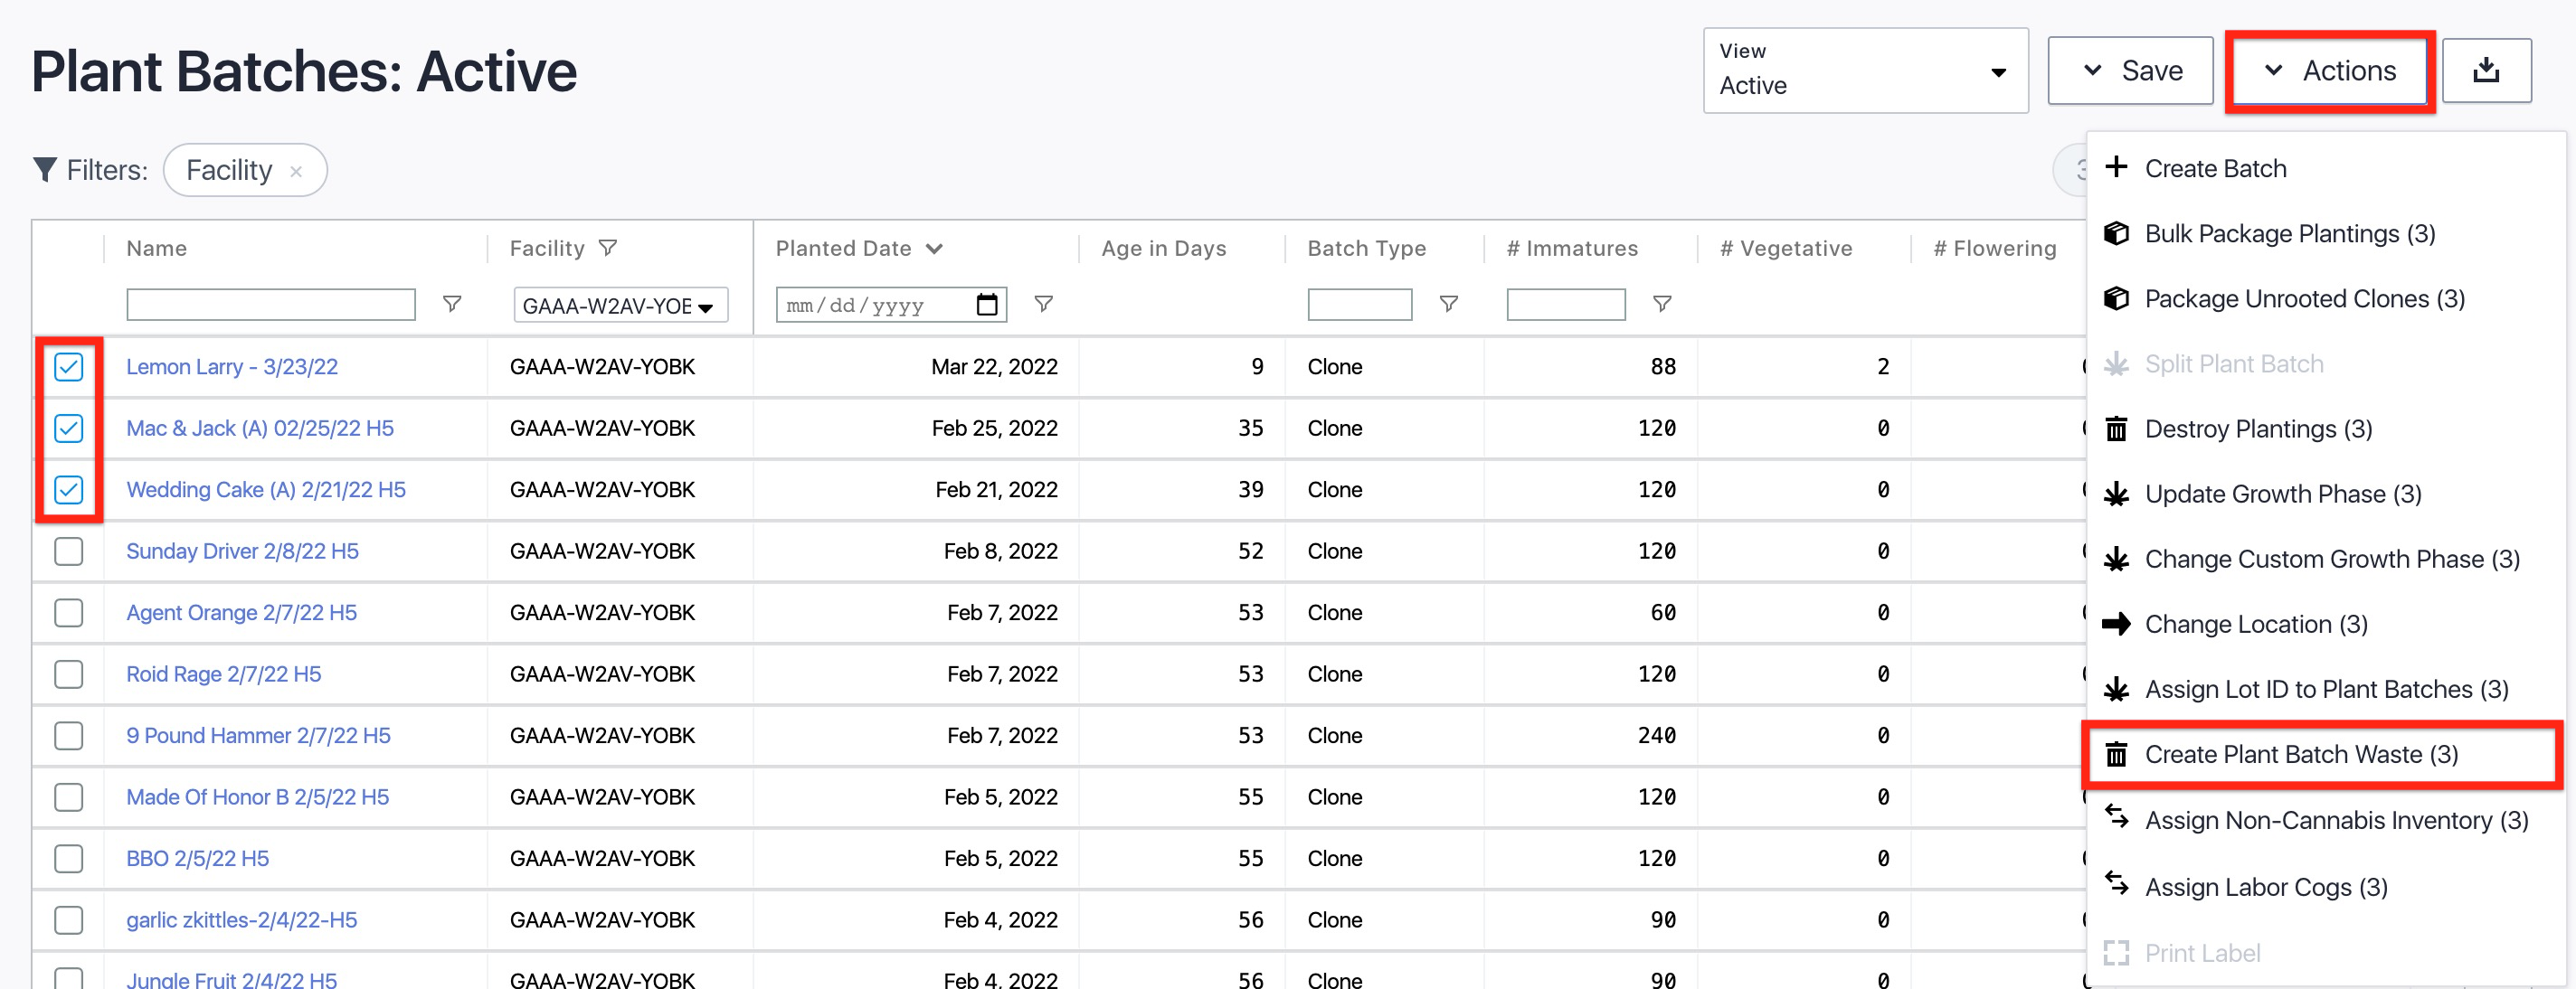Open the Agent Orange 2/7/22 H5 link
The image size is (2576, 989).
pyautogui.click(x=241, y=612)
